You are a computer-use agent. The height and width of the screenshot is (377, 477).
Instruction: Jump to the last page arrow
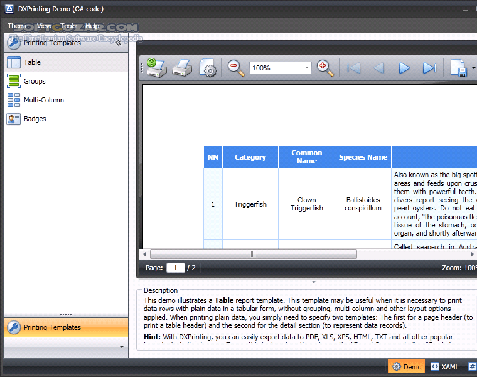click(x=429, y=68)
